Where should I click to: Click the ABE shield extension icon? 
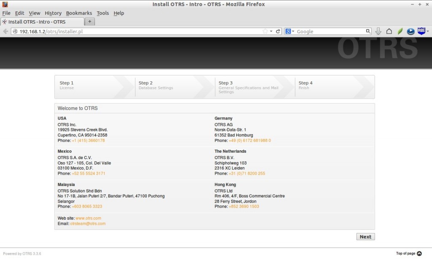point(421,31)
